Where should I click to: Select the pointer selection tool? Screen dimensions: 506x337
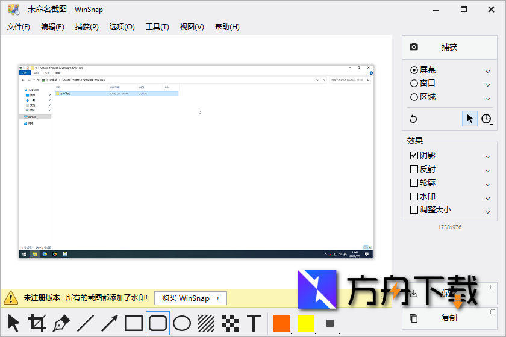(13, 323)
